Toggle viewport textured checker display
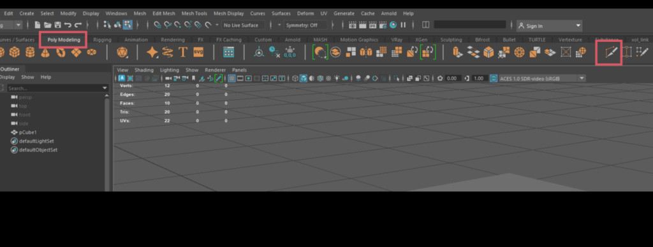Viewport: 653px width, 247px height. 328,78
